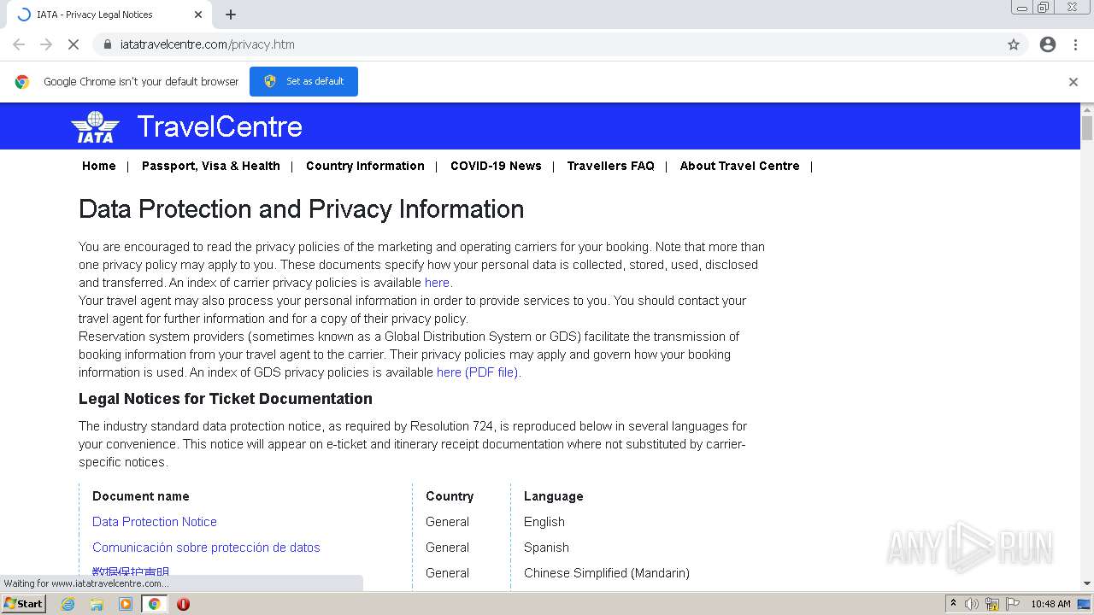Click the 'Document name' column header

click(x=141, y=496)
